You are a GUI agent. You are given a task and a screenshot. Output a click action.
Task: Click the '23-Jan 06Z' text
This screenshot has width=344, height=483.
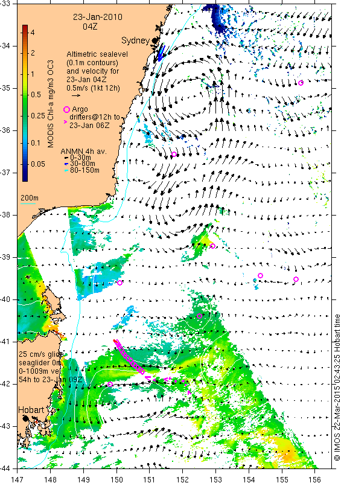click(x=89, y=126)
